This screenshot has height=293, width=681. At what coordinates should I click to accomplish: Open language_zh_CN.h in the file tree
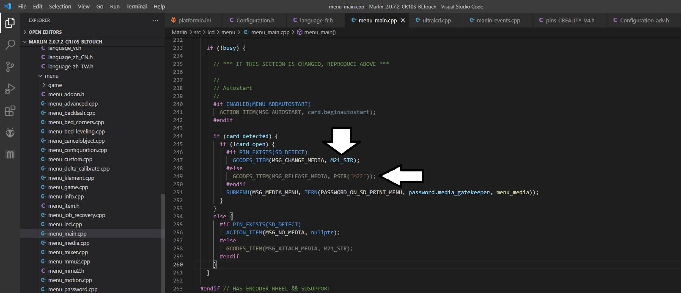coord(92,57)
